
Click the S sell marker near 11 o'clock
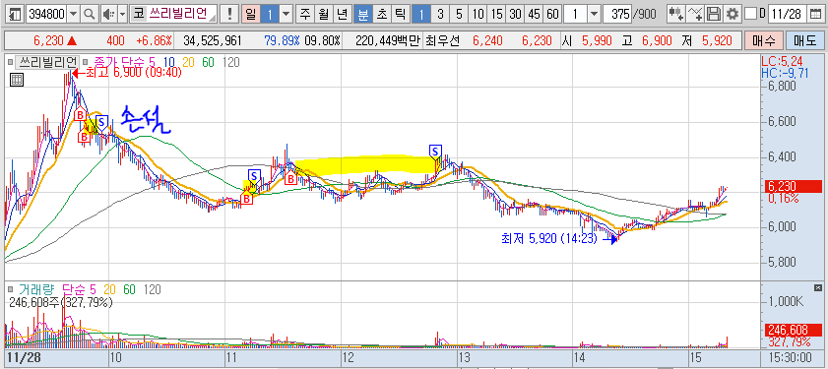(255, 175)
